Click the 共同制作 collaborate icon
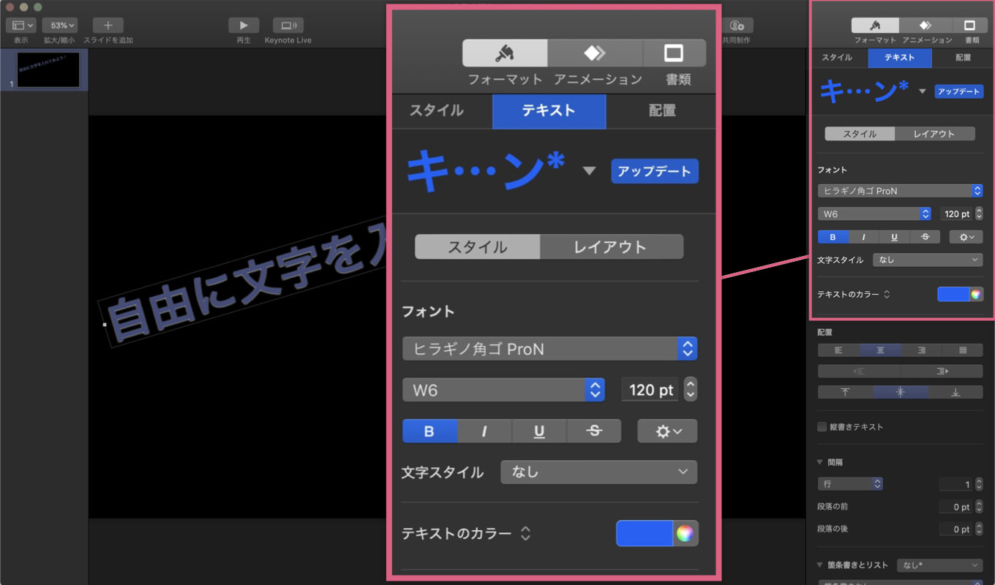995x585 pixels. pyautogui.click(x=738, y=26)
